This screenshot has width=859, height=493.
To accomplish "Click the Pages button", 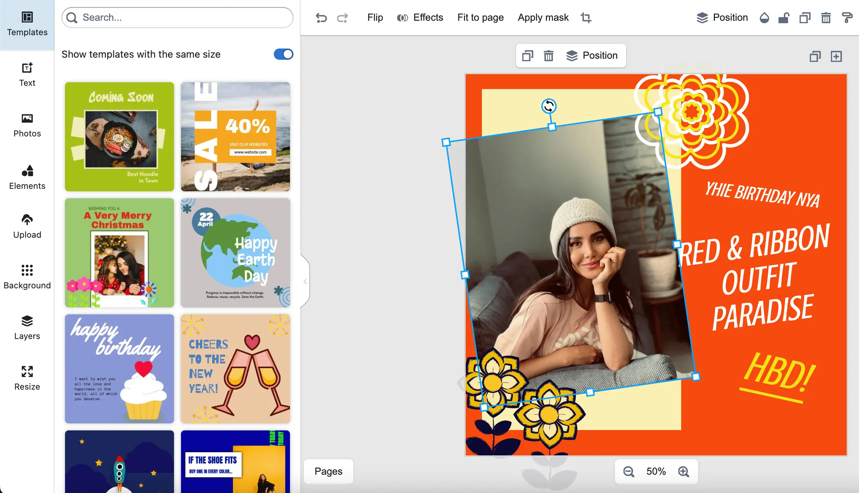I will [x=328, y=471].
